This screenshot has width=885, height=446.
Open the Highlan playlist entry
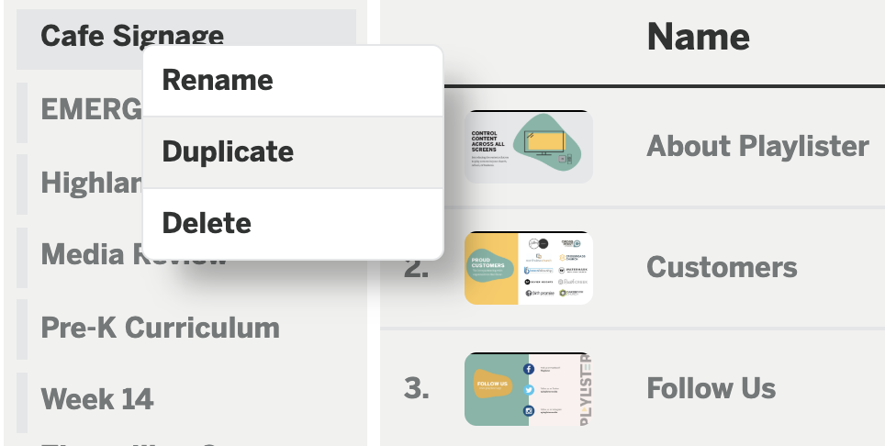[92, 183]
